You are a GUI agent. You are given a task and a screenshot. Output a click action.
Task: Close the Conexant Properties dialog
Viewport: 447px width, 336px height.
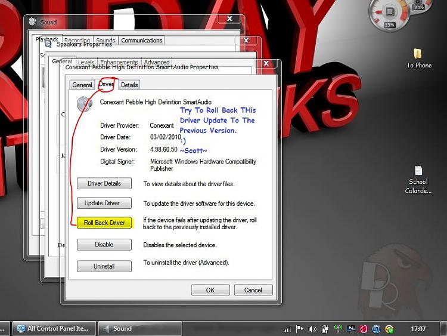point(266,63)
